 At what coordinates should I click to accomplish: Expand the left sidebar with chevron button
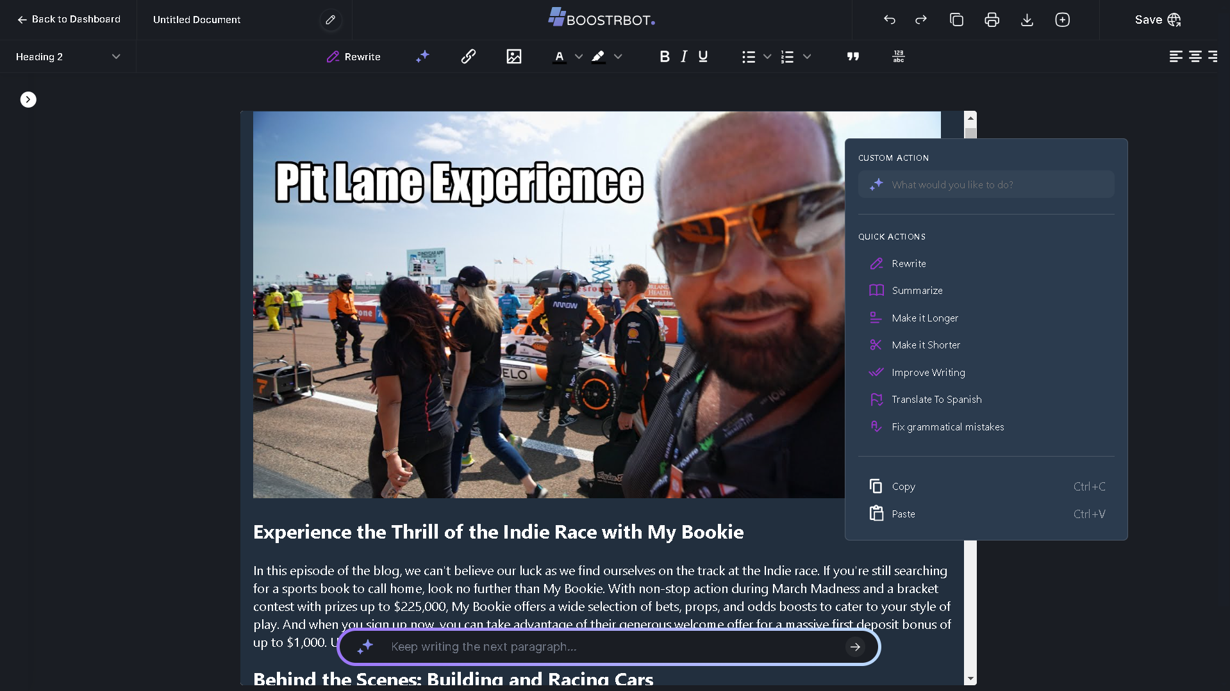point(28,99)
